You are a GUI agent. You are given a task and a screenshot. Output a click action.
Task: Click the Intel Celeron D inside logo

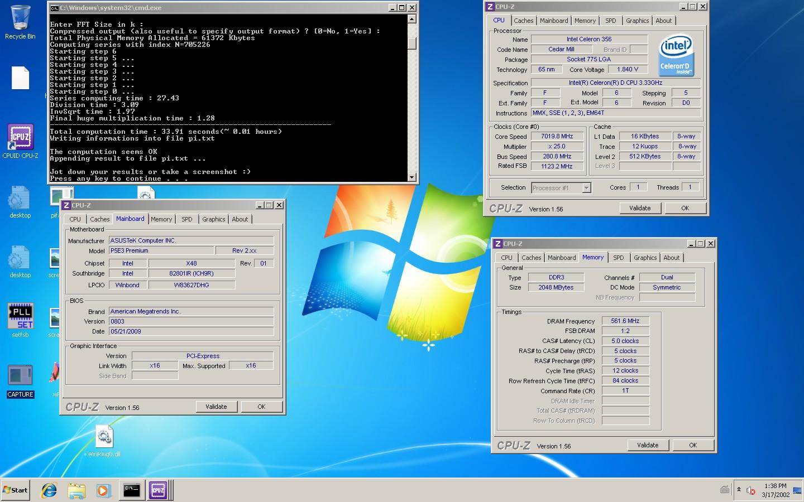(x=676, y=55)
